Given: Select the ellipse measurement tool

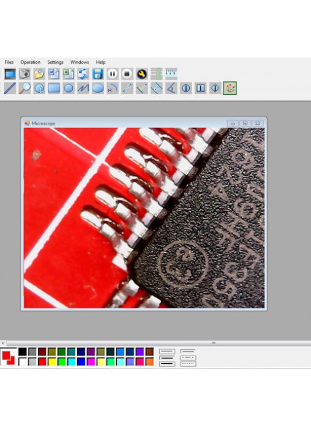Looking at the screenshot, I should (98, 88).
